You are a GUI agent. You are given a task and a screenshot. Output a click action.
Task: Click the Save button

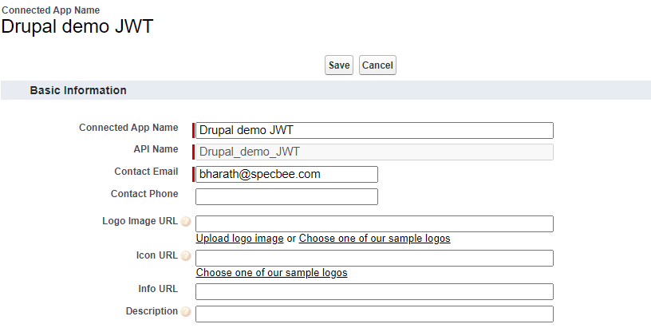(x=339, y=65)
